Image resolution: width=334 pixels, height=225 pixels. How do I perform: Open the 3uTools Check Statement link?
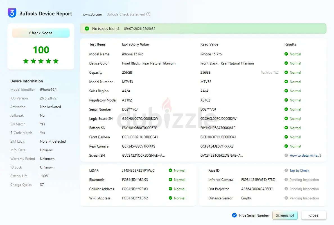coord(126,14)
